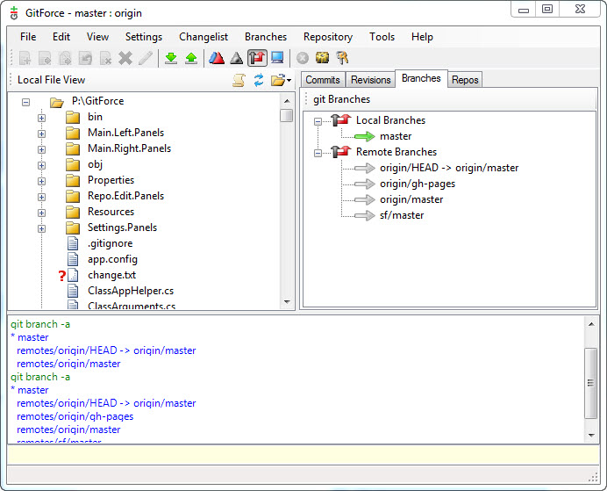Click the green arrow beside master branch

[365, 136]
